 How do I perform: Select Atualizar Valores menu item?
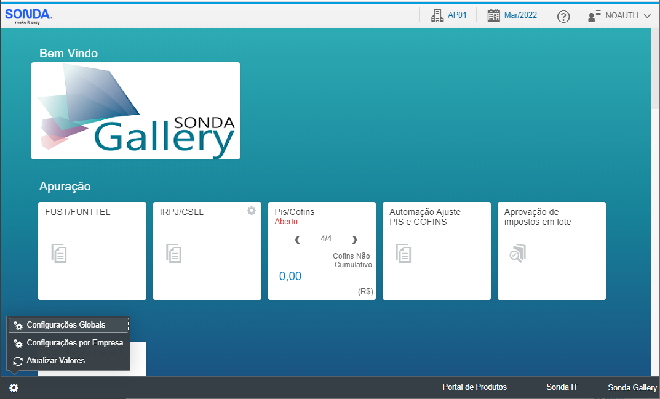coord(69,361)
